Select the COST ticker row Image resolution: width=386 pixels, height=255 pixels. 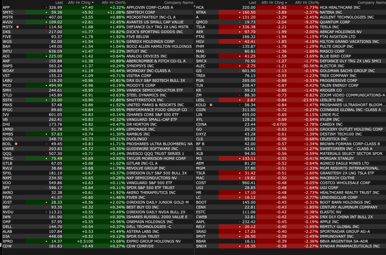point(201,183)
